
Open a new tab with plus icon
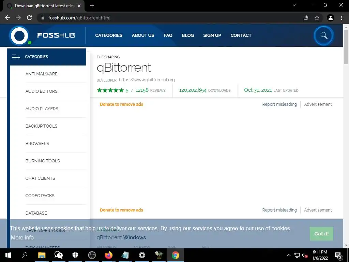pyautogui.click(x=92, y=6)
